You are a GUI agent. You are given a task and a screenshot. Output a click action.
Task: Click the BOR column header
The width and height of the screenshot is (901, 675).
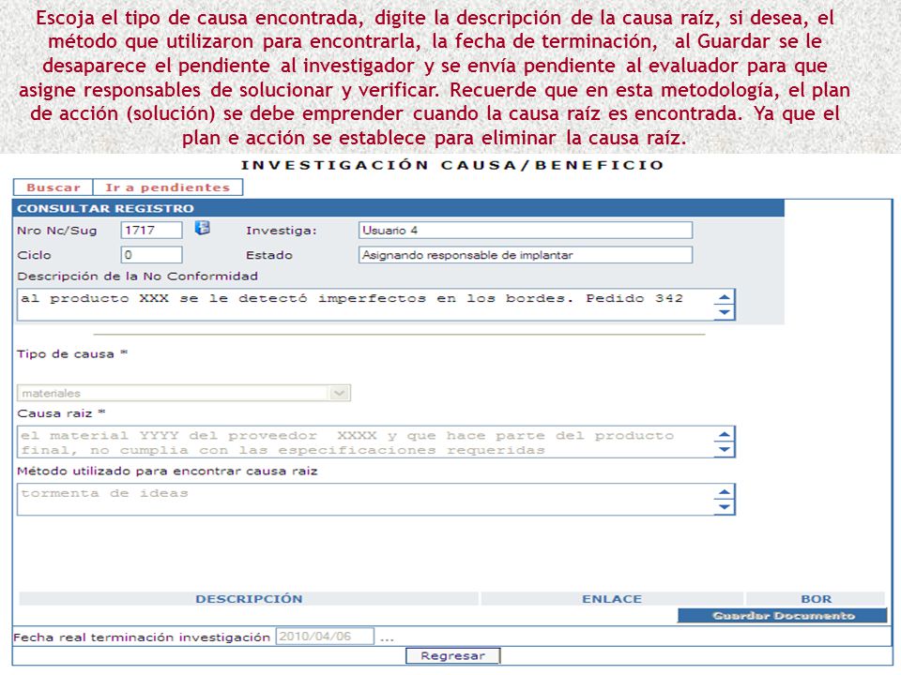click(816, 599)
